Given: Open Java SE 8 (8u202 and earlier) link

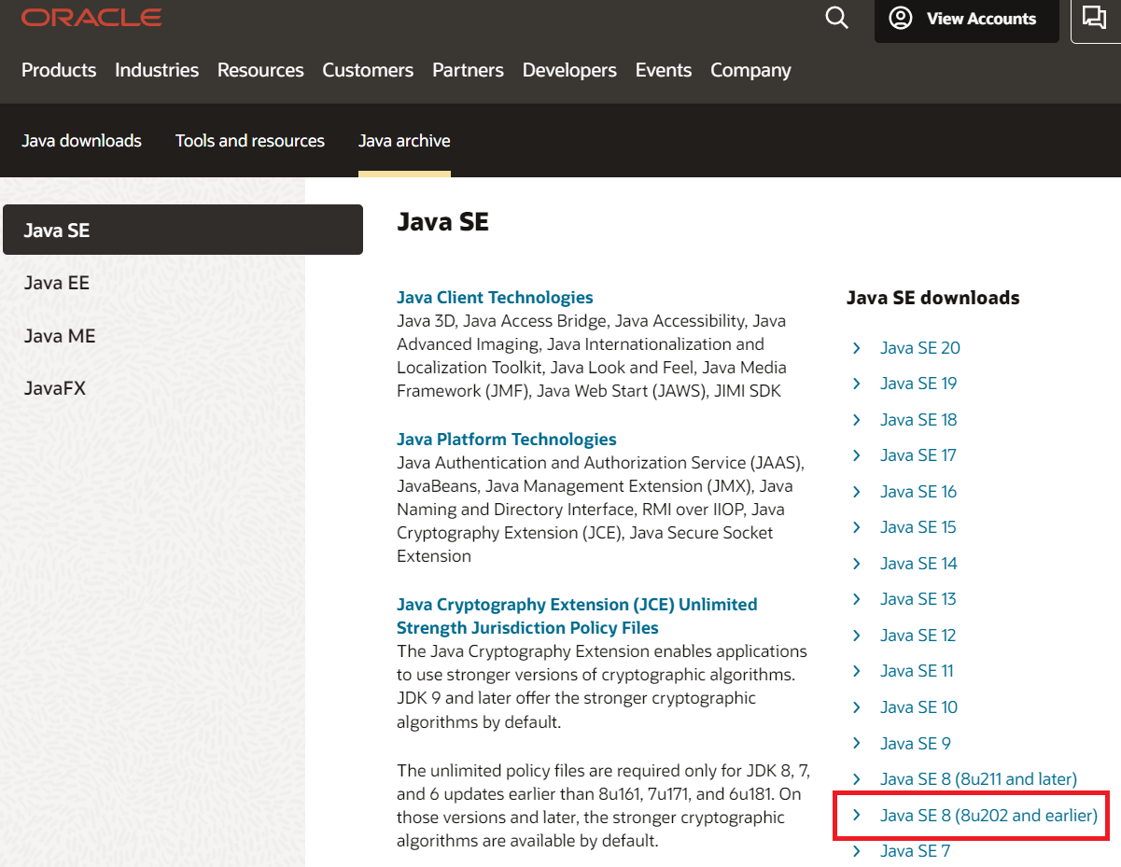Looking at the screenshot, I should pyautogui.click(x=988, y=816).
